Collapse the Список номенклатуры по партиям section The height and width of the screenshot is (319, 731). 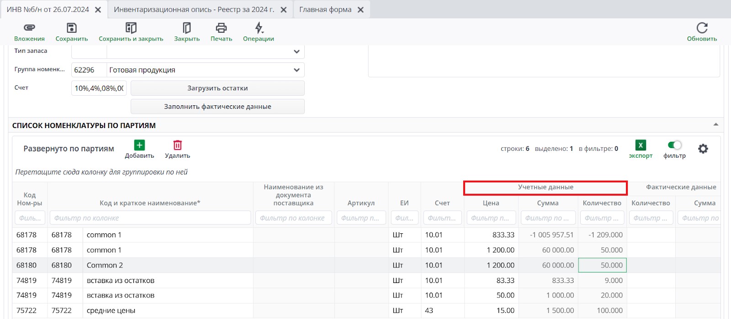[716, 125]
